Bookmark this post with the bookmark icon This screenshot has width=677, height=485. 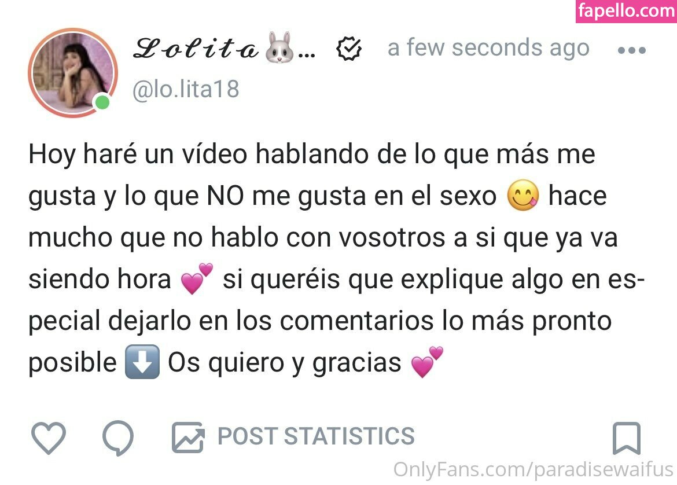(627, 438)
